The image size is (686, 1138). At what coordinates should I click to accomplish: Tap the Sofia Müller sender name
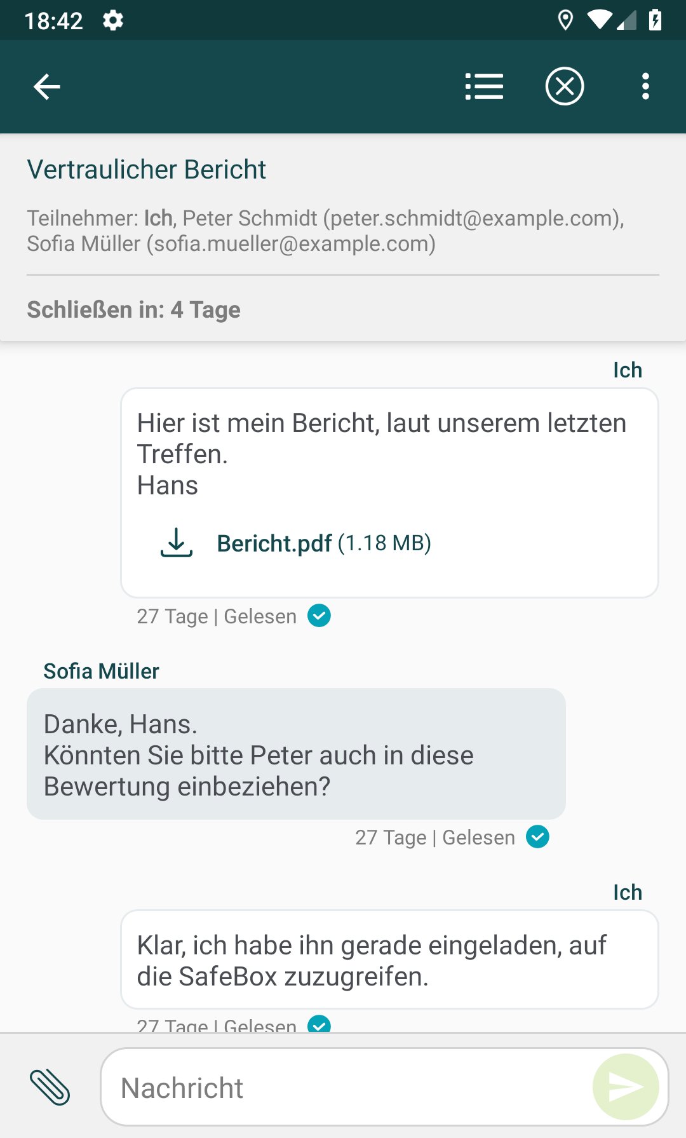coord(101,671)
